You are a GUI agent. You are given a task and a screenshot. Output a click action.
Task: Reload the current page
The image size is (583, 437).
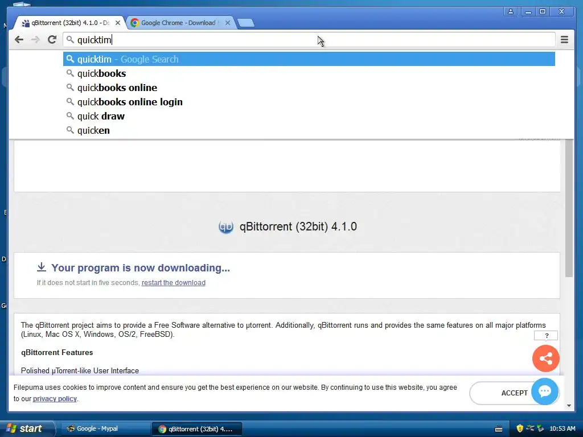pos(52,39)
